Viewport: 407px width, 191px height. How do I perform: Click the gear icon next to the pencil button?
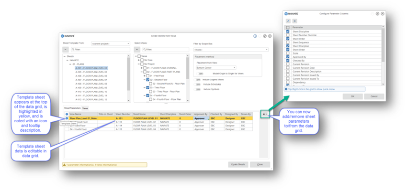pyautogui.click(x=294, y=21)
